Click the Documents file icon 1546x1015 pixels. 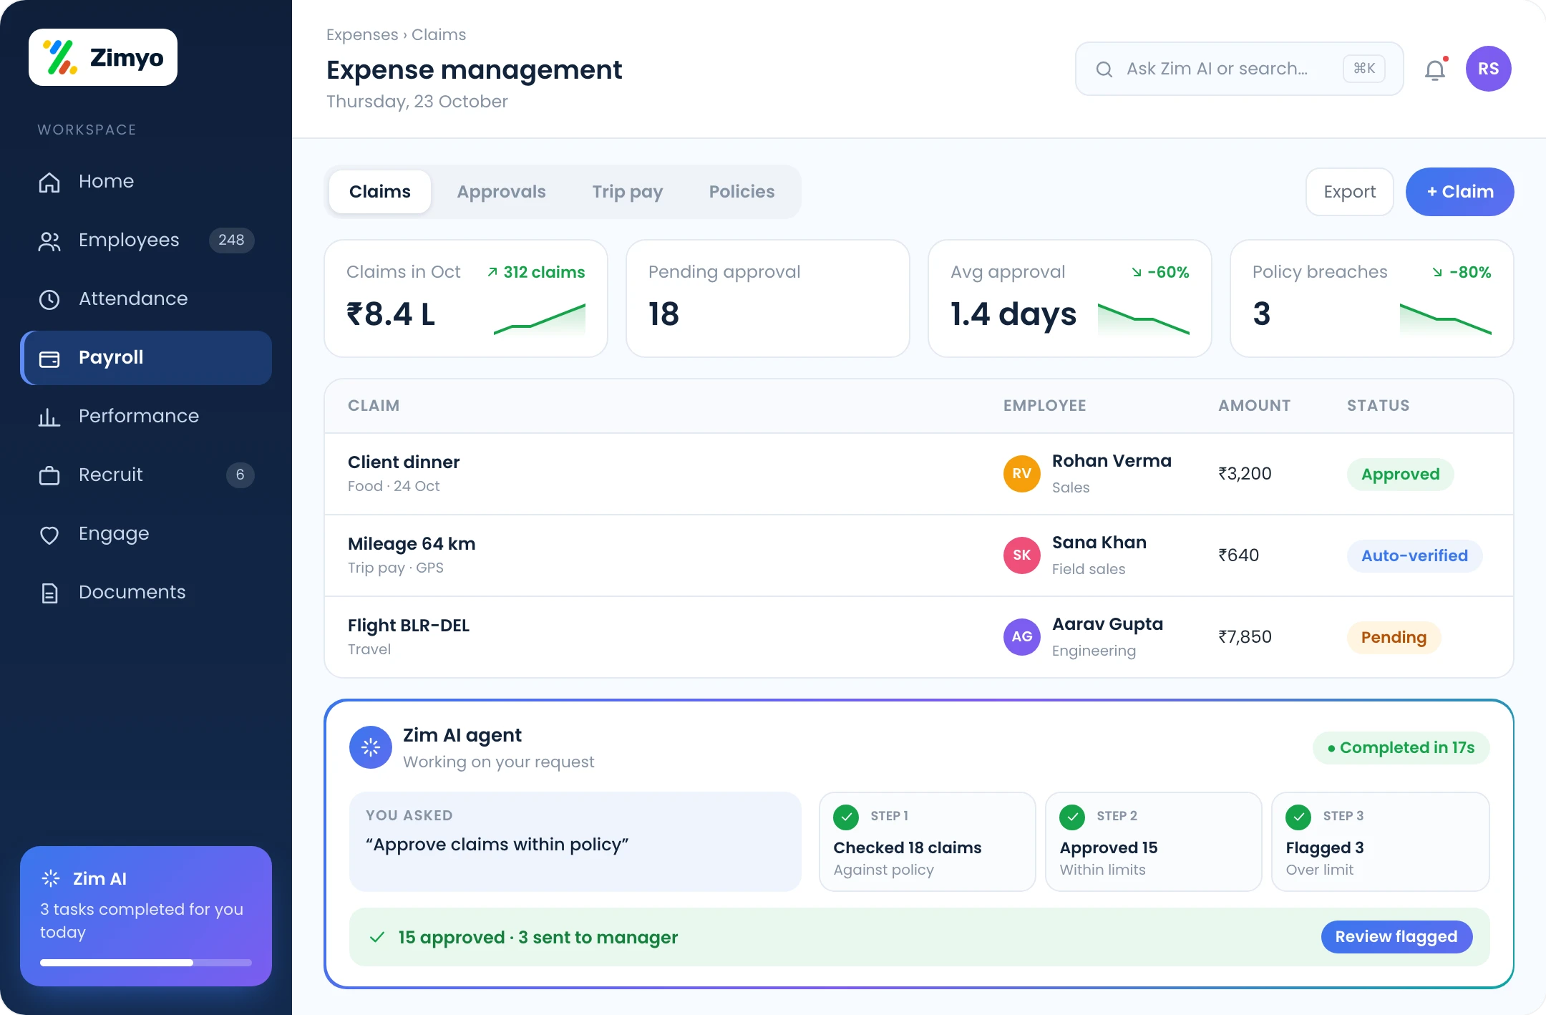pos(49,593)
